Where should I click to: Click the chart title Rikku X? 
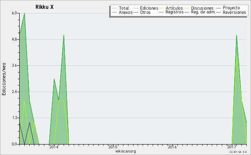click(44, 7)
